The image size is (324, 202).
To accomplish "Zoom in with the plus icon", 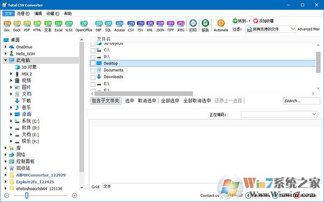I will point(75,196).
